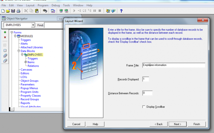Click the blue Help question mark icon
The height and width of the screenshot is (133, 214).
121,11
